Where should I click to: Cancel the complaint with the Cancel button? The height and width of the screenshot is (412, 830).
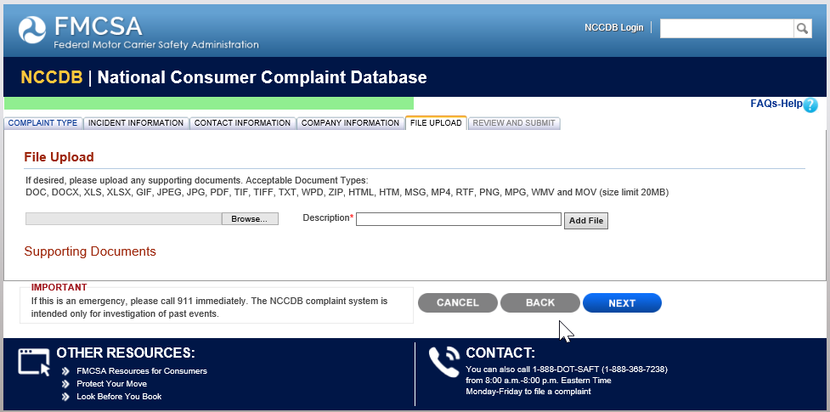458,303
